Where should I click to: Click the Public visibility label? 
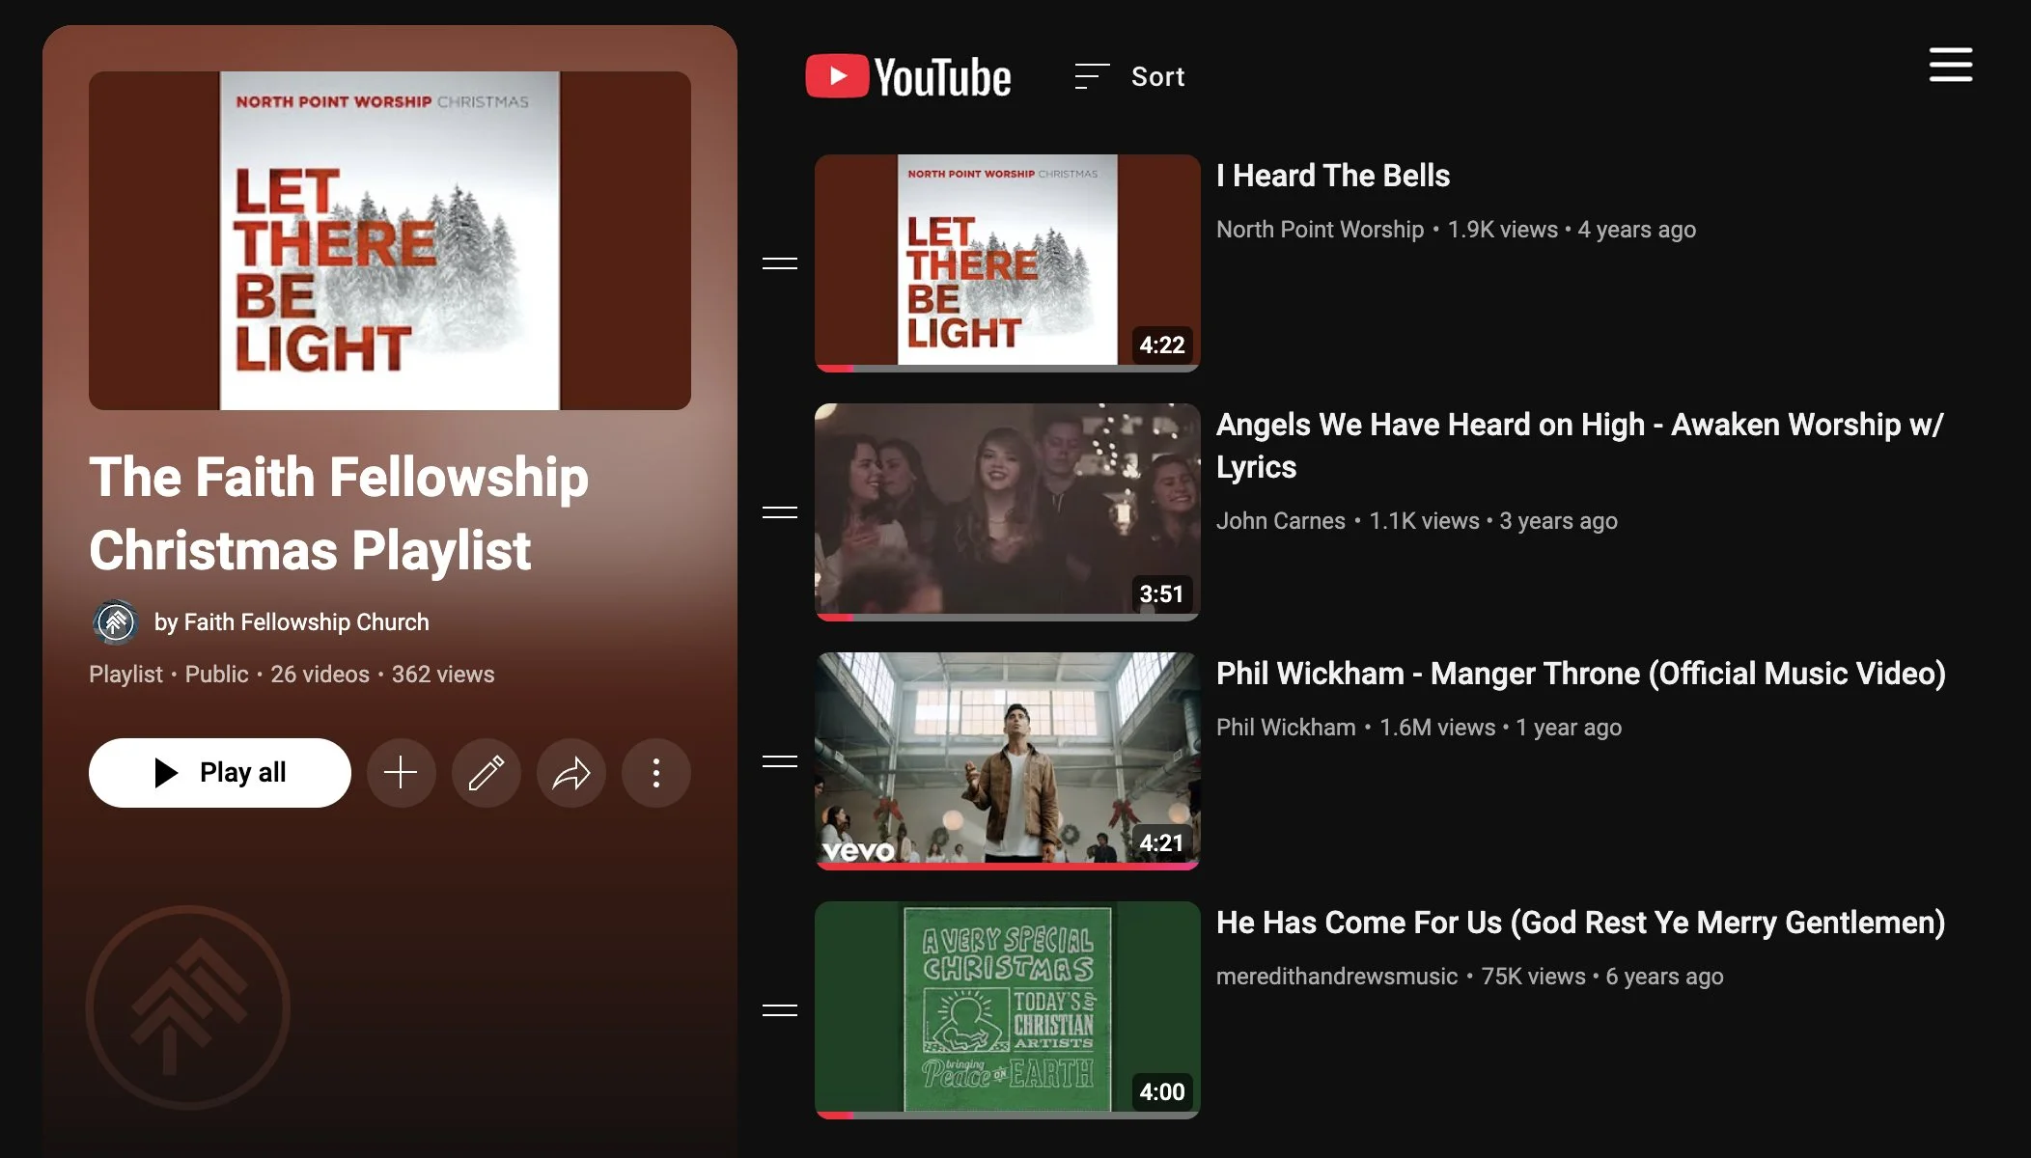tap(216, 675)
